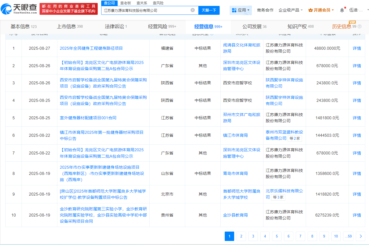Open the 经营风险 tab
This screenshot has height=245, width=369.
point(162,27)
